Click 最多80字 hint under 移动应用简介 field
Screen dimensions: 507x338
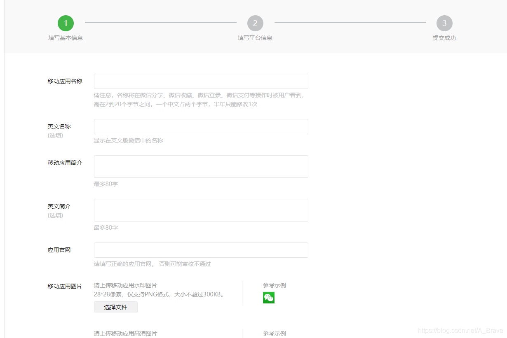click(x=106, y=184)
